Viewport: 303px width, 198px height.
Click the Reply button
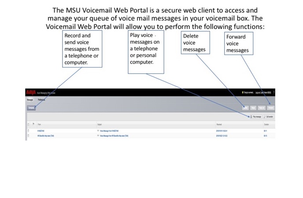coord(253,108)
